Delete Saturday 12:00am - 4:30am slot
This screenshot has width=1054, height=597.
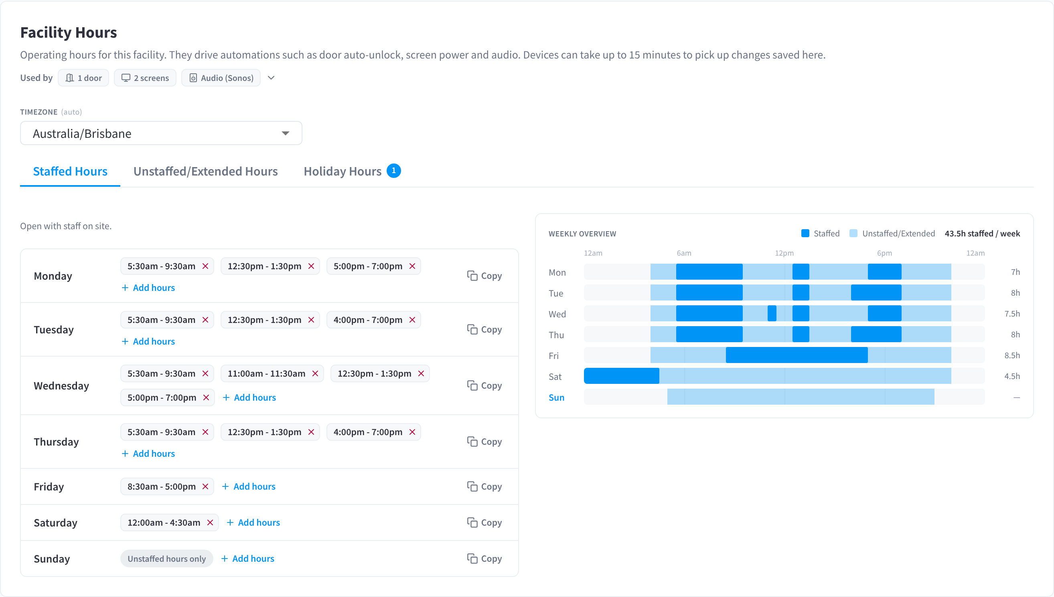coord(210,522)
